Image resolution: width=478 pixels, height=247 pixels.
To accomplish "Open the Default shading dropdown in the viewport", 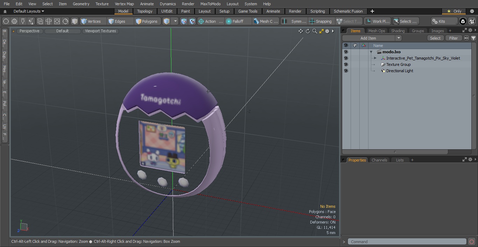I will coord(63,31).
